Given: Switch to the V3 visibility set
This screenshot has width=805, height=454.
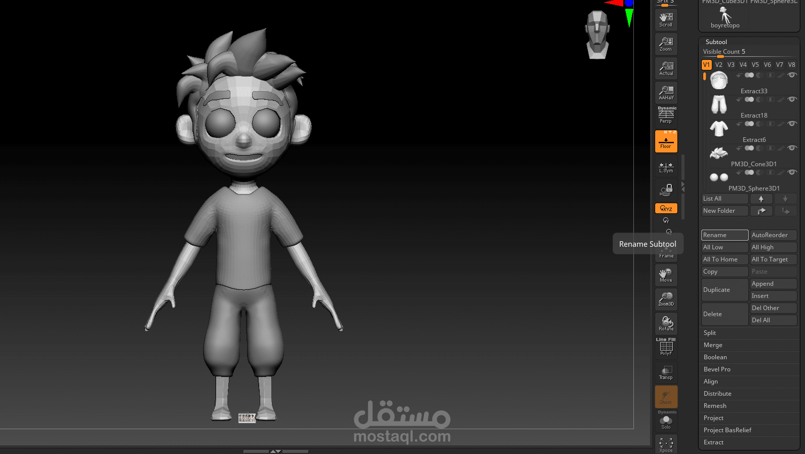Looking at the screenshot, I should click(x=731, y=65).
